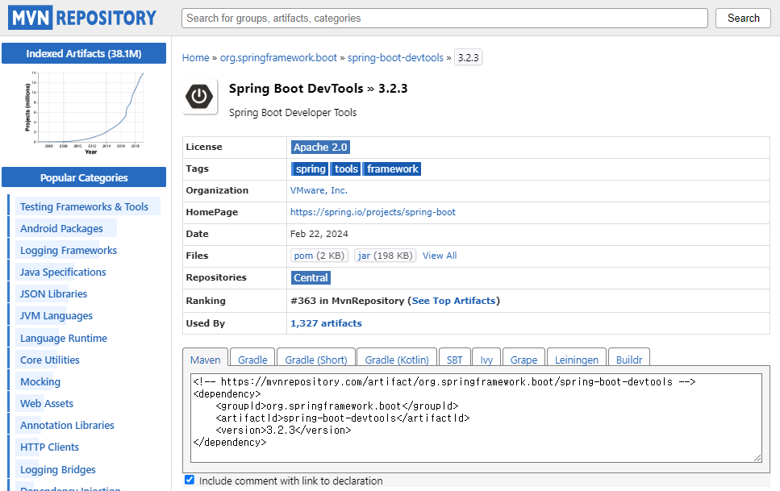Image resolution: width=780 pixels, height=491 pixels.
Task: Click the Indexed Artifacts (38.1M) header
Action: [x=84, y=53]
